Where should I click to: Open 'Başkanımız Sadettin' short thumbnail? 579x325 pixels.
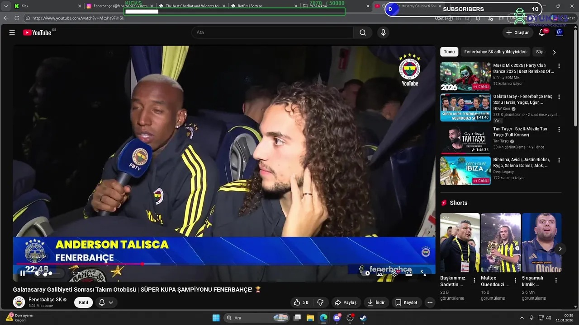(x=460, y=243)
